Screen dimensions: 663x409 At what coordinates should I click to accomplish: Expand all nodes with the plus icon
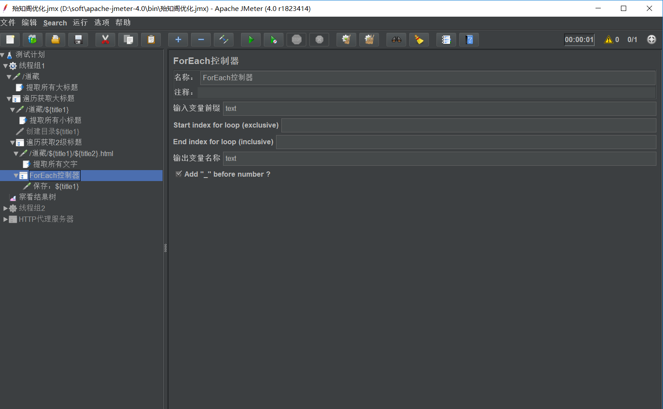(x=178, y=39)
